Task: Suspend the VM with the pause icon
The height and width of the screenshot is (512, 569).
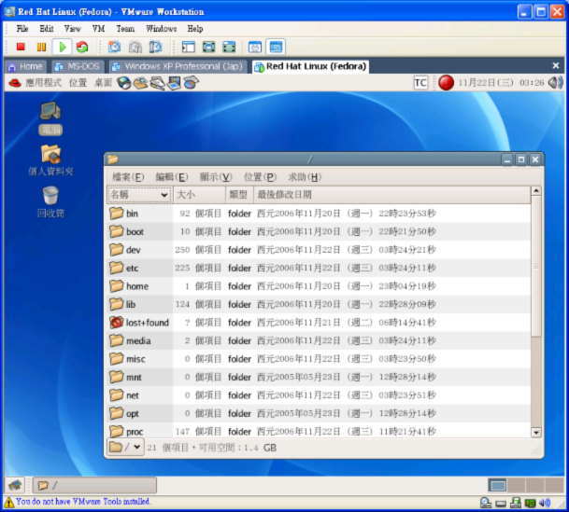Action: pyautogui.click(x=41, y=47)
